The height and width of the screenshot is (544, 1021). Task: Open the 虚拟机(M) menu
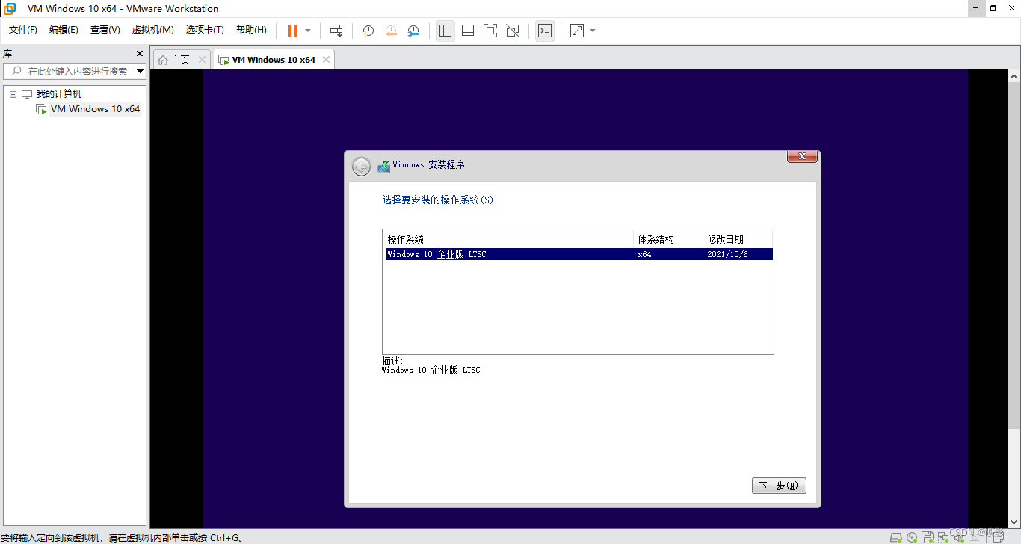[153, 30]
